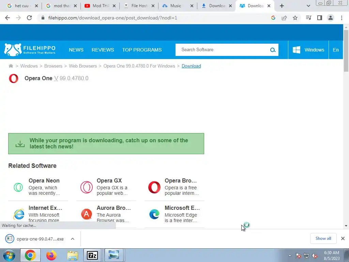Screen dimensions: 349x262
Task: Click the Chrome taskbar icon
Action: tap(30, 255)
